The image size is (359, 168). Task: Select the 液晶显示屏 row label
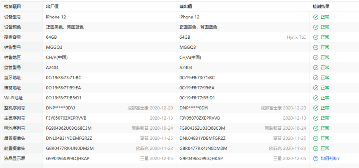coord(15,158)
